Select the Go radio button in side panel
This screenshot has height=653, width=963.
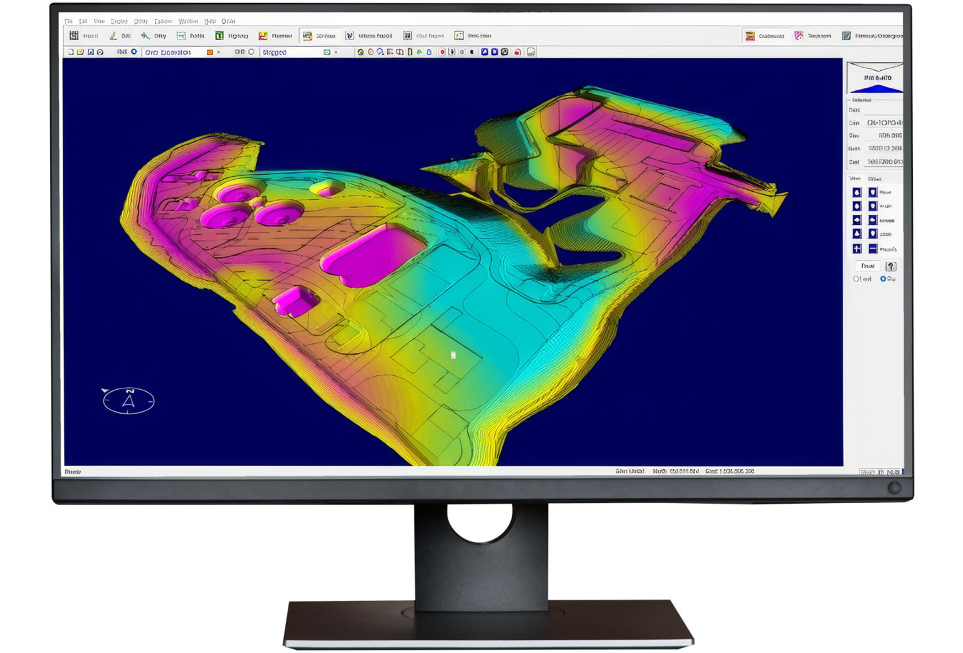click(x=883, y=278)
